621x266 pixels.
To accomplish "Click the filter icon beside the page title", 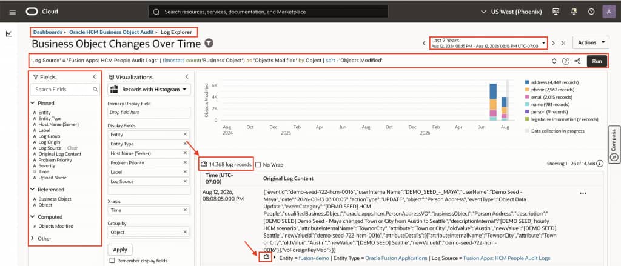I will coord(209,43).
